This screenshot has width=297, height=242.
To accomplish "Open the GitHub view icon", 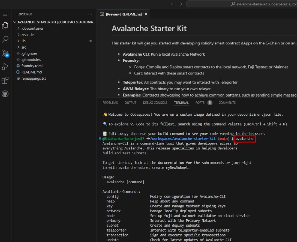I will (5, 94).
